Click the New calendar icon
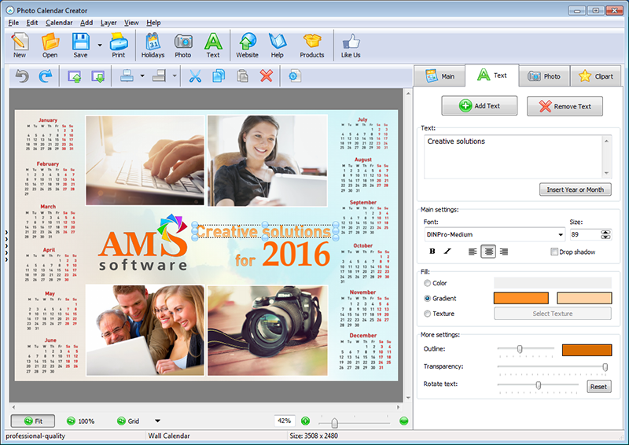Image resolution: width=629 pixels, height=445 pixels. [x=20, y=45]
